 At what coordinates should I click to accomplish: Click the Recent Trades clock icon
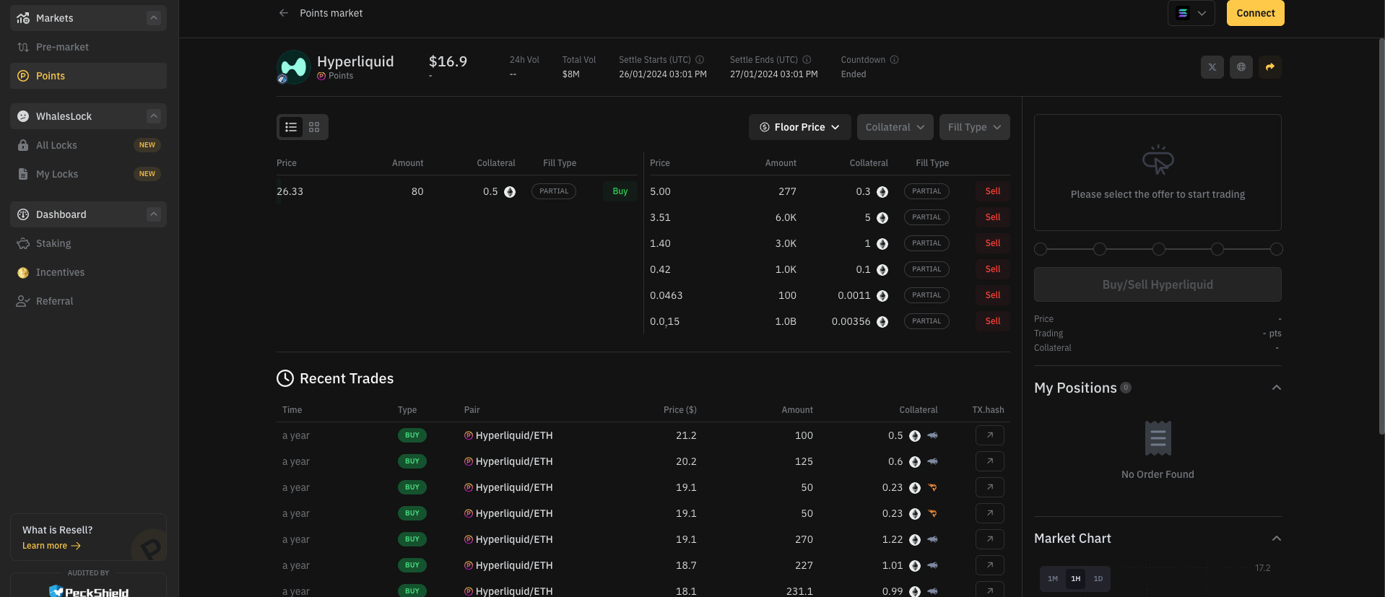(285, 378)
